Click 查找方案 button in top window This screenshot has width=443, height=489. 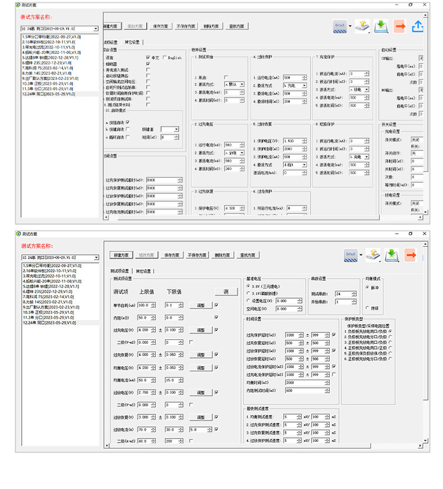(x=237, y=26)
